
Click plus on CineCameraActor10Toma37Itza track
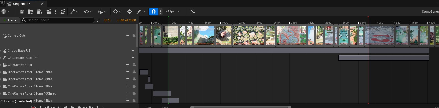[128, 72]
